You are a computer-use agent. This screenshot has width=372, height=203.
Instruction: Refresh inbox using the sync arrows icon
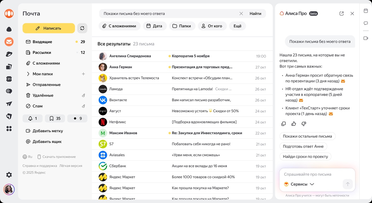pyautogui.click(x=82, y=28)
